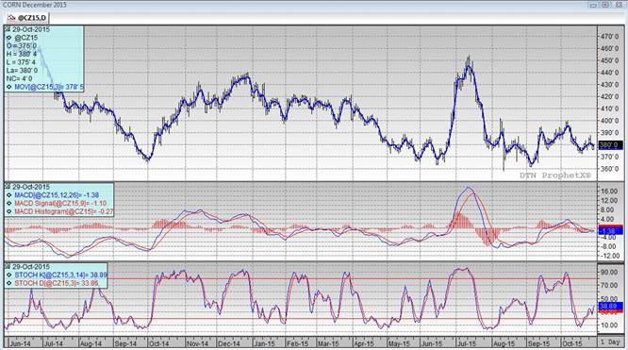Image resolution: width=628 pixels, height=350 pixels.
Task: Click the diamond marker beside MOV(@CZ15,3)
Action: point(8,87)
